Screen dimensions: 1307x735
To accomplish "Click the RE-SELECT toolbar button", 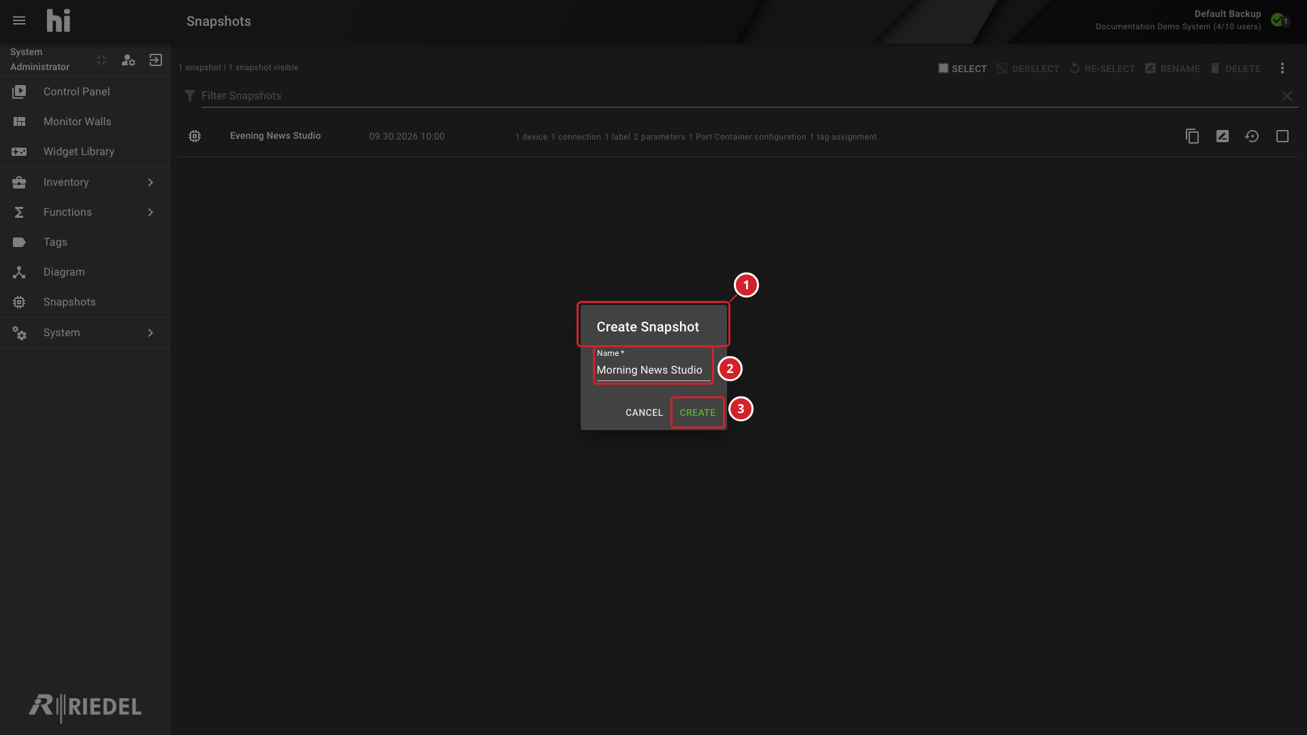I will 1102,69.
